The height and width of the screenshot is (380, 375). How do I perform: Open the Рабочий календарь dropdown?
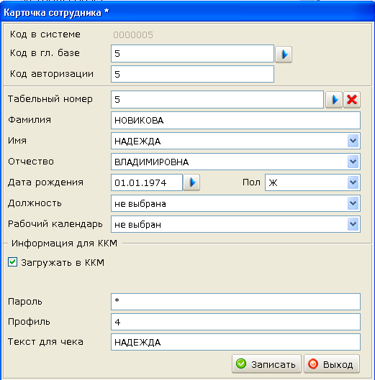point(353,224)
